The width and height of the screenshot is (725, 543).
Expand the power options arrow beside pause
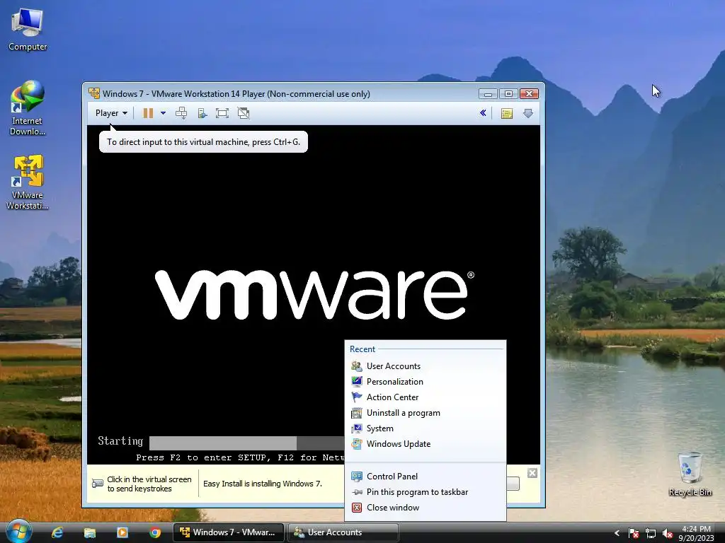coord(163,113)
